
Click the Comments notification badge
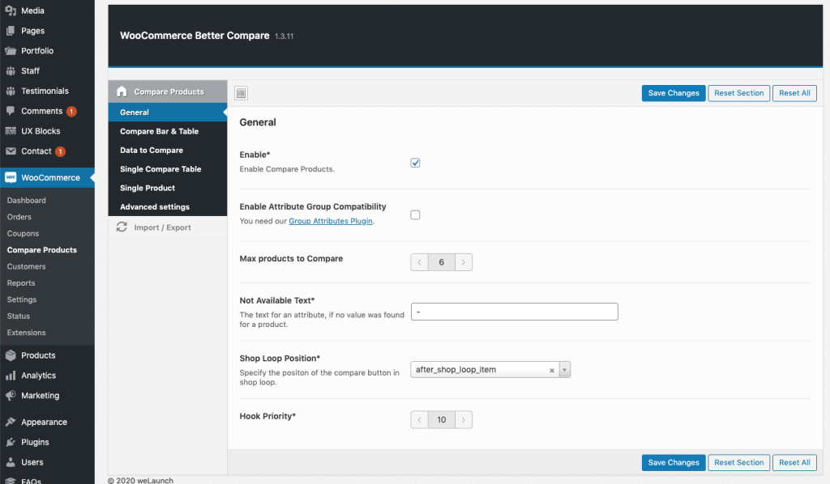click(71, 112)
